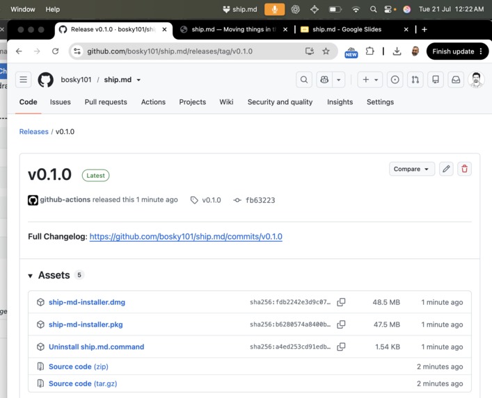Open the GitHub hamburger navigation menu
Viewport: 492px width, 398px height.
pyautogui.click(x=23, y=80)
